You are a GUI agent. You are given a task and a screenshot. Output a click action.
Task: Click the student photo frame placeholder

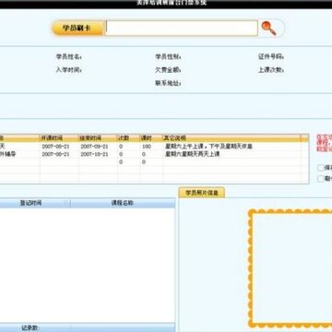tap(290, 268)
